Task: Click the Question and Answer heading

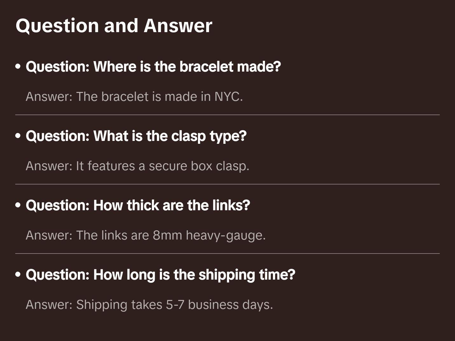Action: tap(114, 25)
